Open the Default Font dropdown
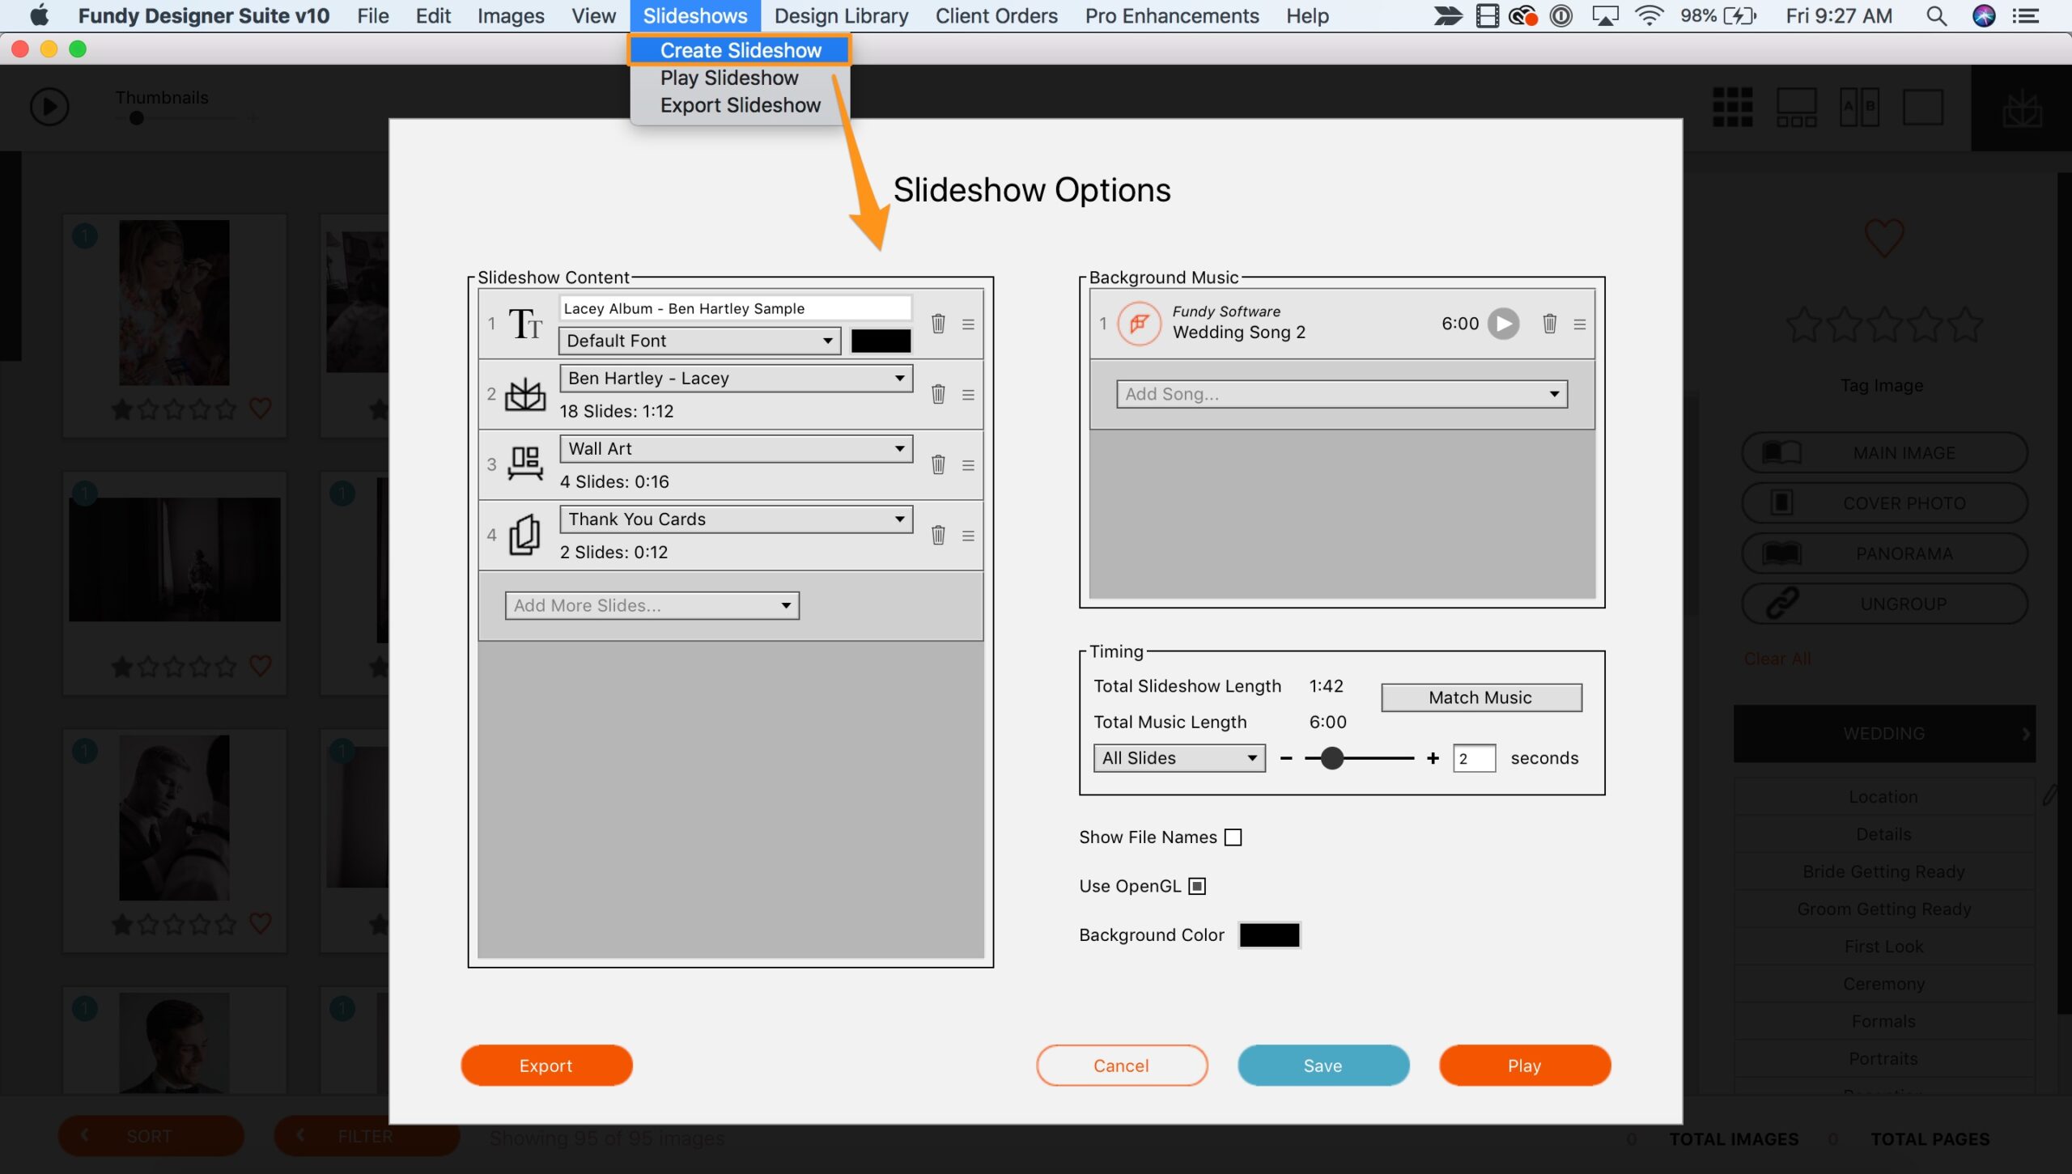Viewport: 2072px width, 1174px height. (x=699, y=341)
